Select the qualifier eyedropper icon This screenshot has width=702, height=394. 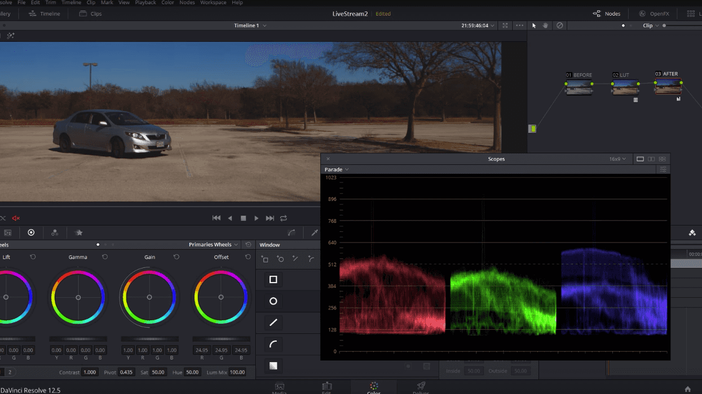pyautogui.click(x=315, y=232)
